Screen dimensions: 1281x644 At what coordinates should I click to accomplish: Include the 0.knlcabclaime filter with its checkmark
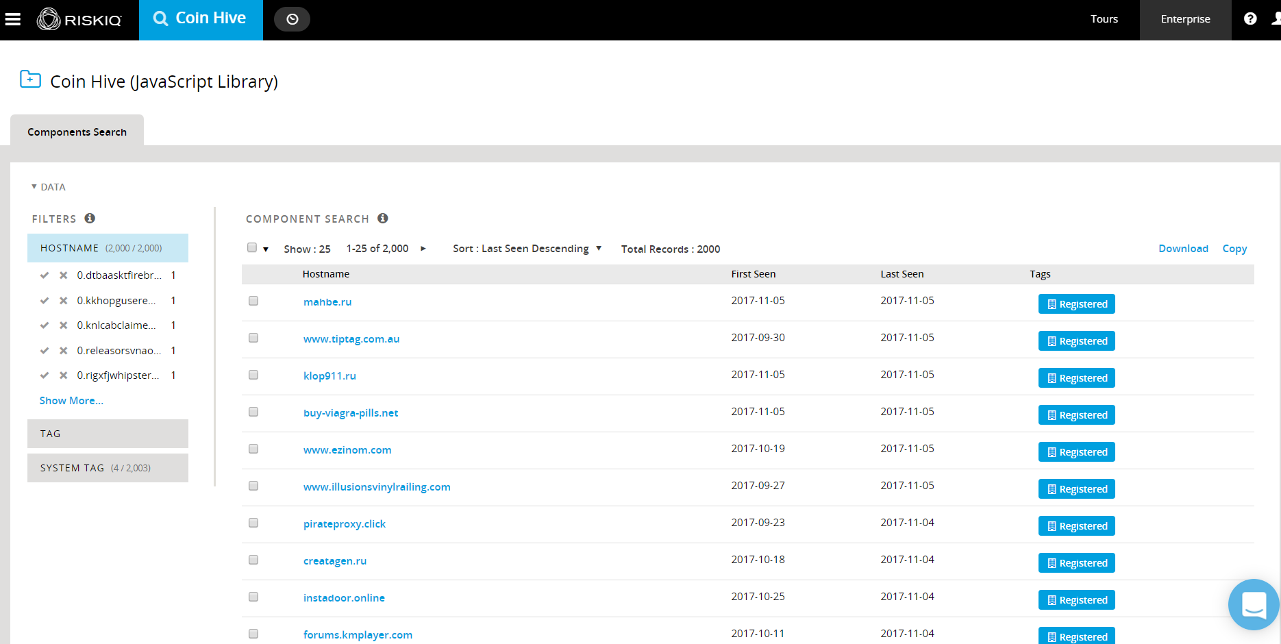(45, 325)
